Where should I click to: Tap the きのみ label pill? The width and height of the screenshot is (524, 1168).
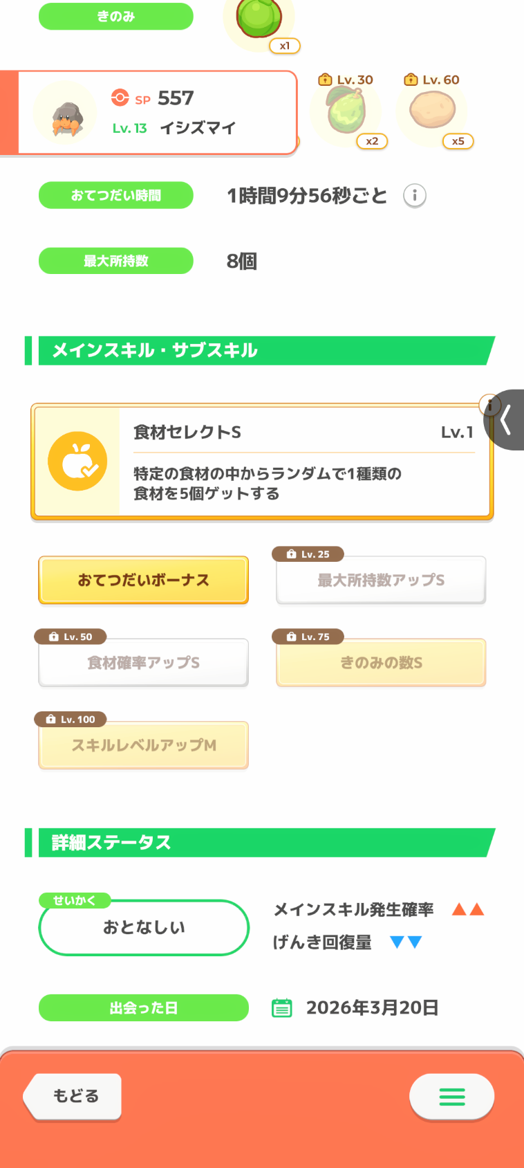(x=115, y=17)
